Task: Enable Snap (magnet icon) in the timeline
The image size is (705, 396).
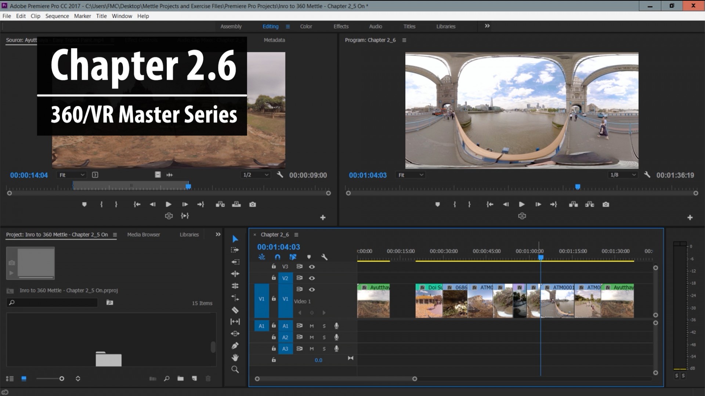Action: pyautogui.click(x=278, y=257)
